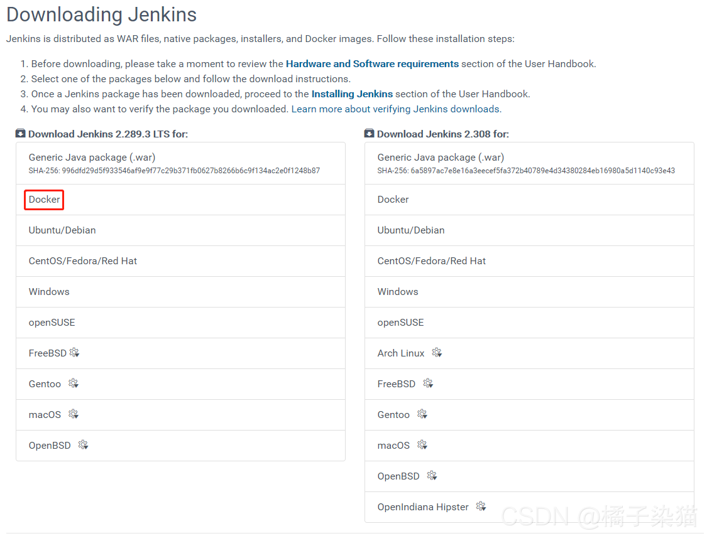Click the gear icon beside weekly 2.308 FreeBSD

click(x=429, y=383)
